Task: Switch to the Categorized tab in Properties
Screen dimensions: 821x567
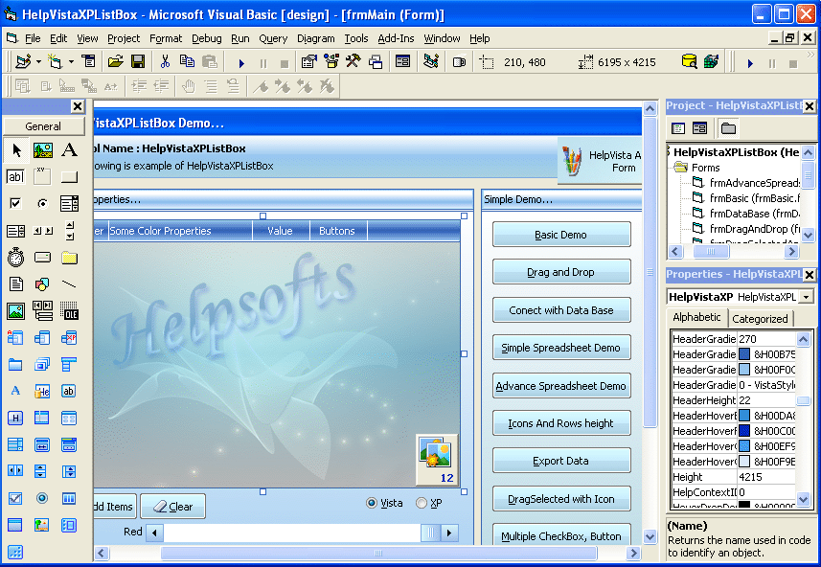Action: (x=760, y=317)
